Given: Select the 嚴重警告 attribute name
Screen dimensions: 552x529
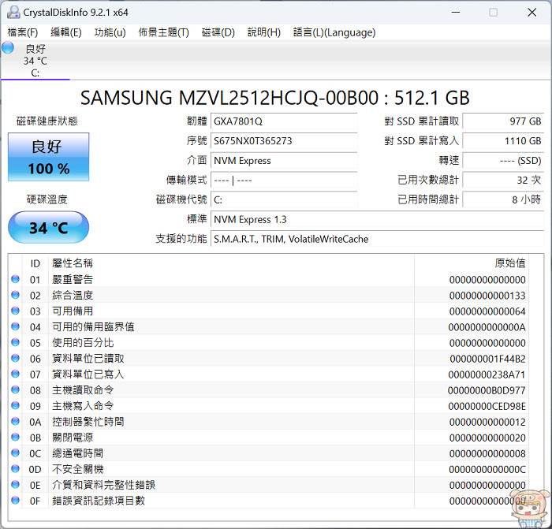Looking at the screenshot, I should point(73,279).
